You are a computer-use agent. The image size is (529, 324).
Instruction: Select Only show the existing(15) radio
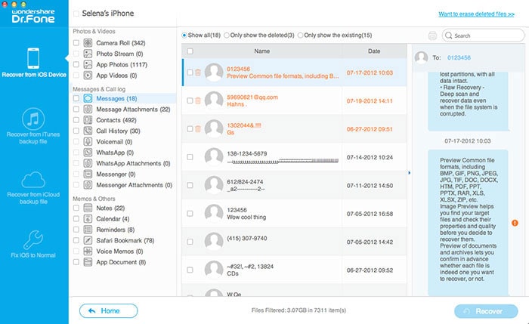[x=300, y=35]
